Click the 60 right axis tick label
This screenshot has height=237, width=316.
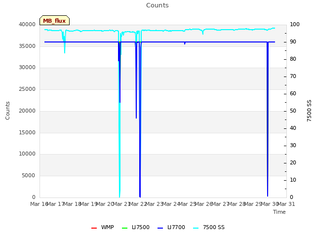coord(293,93)
